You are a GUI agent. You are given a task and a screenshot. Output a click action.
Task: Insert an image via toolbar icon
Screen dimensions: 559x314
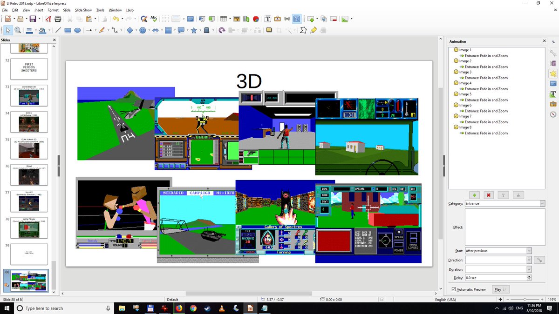click(x=236, y=19)
